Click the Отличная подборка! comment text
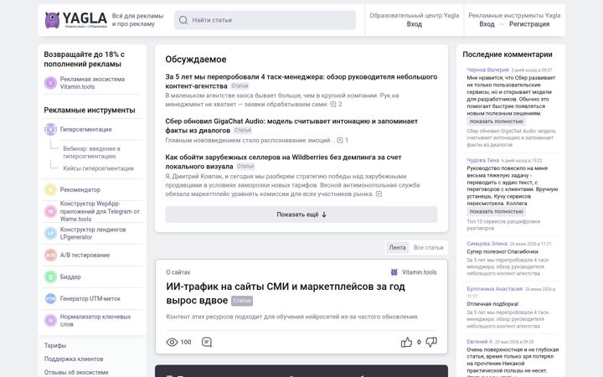Image resolution: width=603 pixels, height=377 pixels. pyautogui.click(x=492, y=304)
